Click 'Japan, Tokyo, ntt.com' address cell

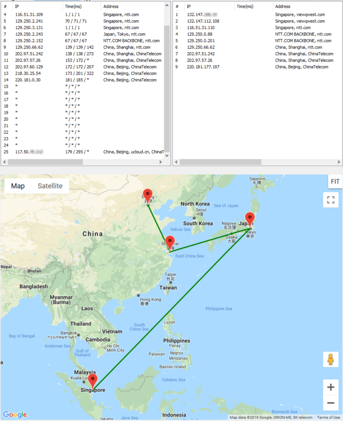point(124,34)
